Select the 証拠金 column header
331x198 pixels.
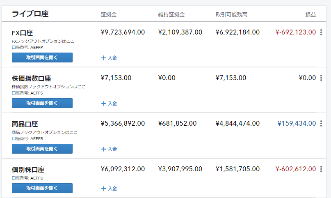[109, 14]
